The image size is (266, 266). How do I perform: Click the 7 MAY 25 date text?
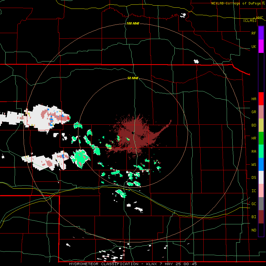171,264
